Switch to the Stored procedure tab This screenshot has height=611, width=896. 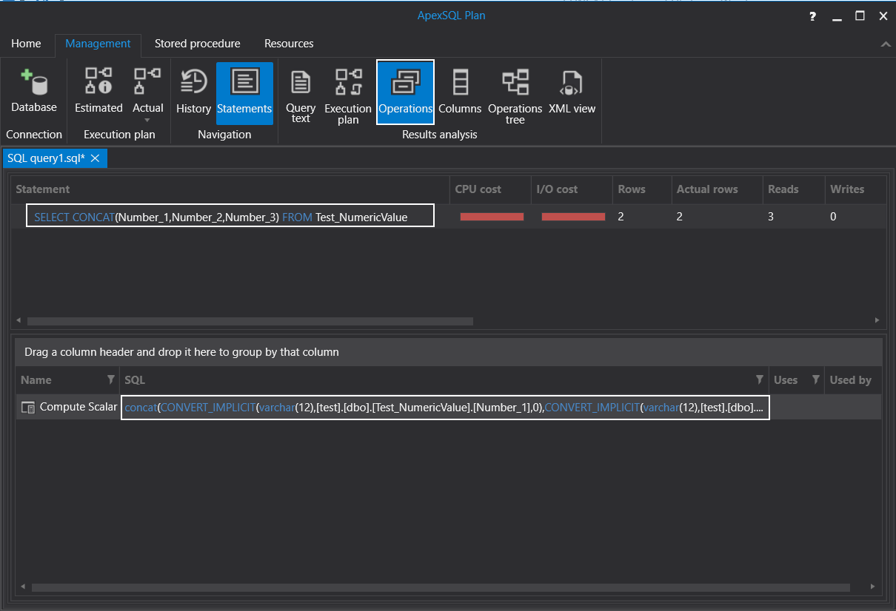(197, 44)
